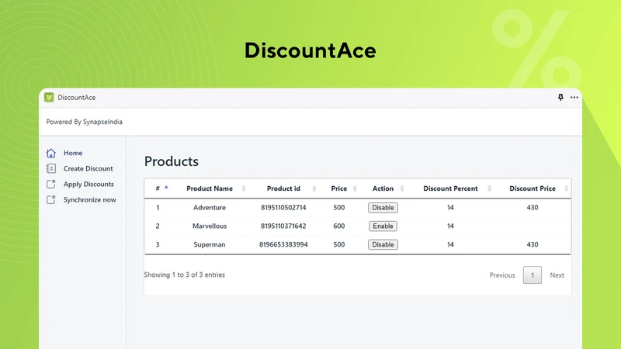
Task: Disable the discount for Superman
Action: tap(383, 244)
